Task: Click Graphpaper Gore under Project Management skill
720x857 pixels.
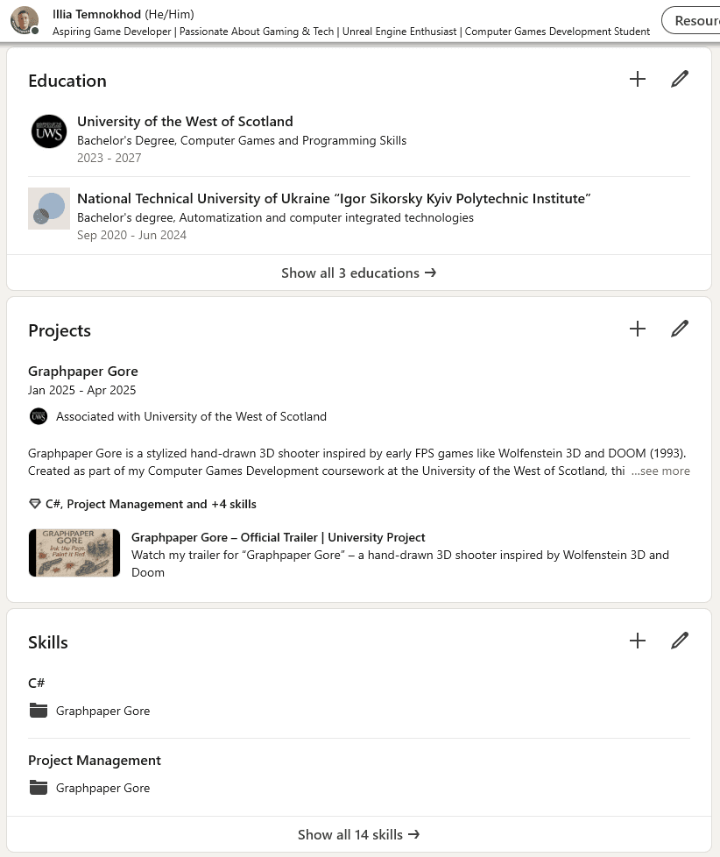Action: [102, 788]
